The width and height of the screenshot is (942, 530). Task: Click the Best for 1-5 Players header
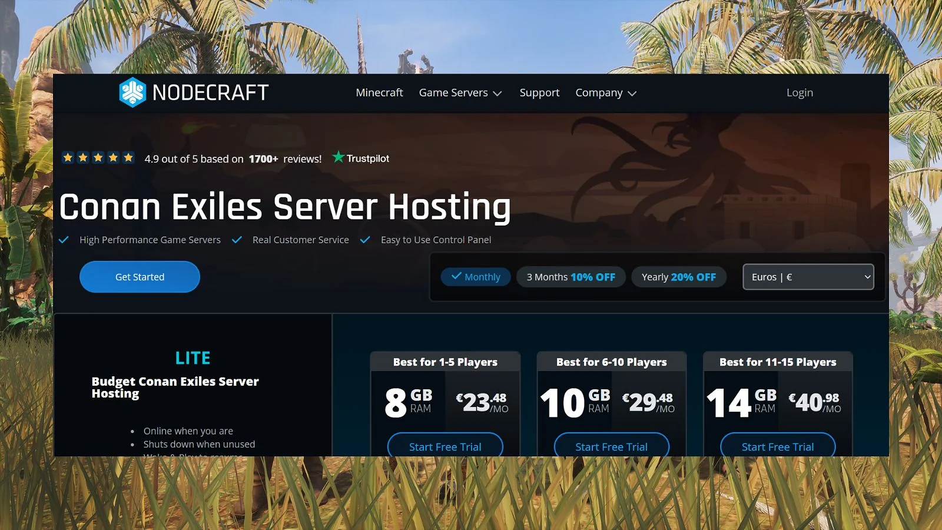pyautogui.click(x=445, y=362)
